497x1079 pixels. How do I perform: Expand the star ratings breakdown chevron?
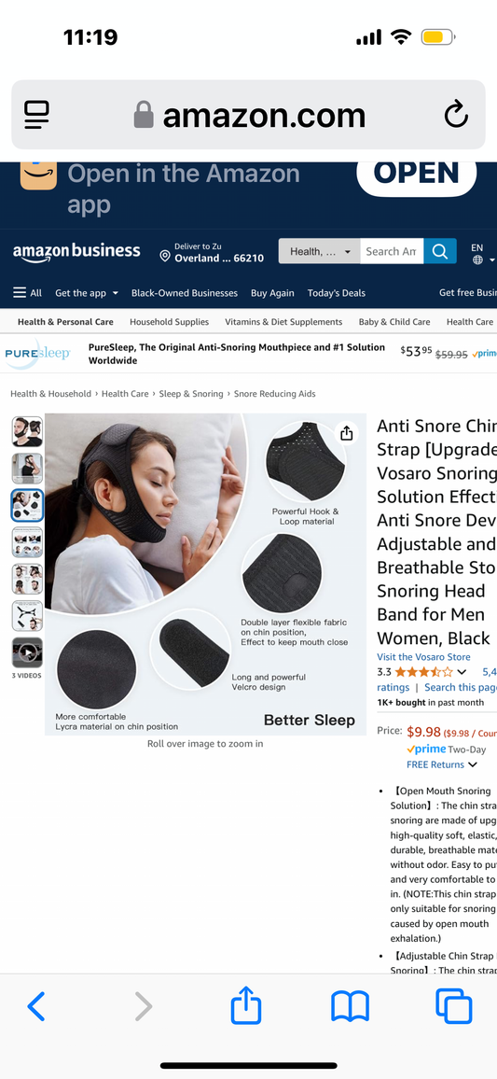tap(462, 672)
